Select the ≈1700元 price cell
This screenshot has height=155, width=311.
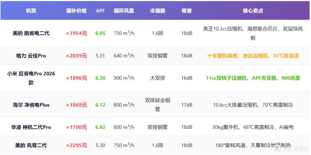tap(76, 127)
